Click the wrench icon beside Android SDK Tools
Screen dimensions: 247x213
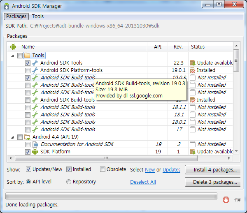pos(35,63)
